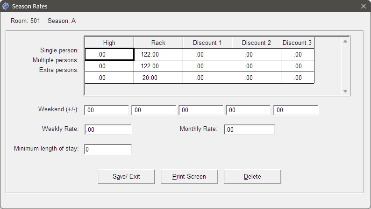Click the Discount 2 column header
Viewport: 371px width, 209px height.
(x=257, y=43)
